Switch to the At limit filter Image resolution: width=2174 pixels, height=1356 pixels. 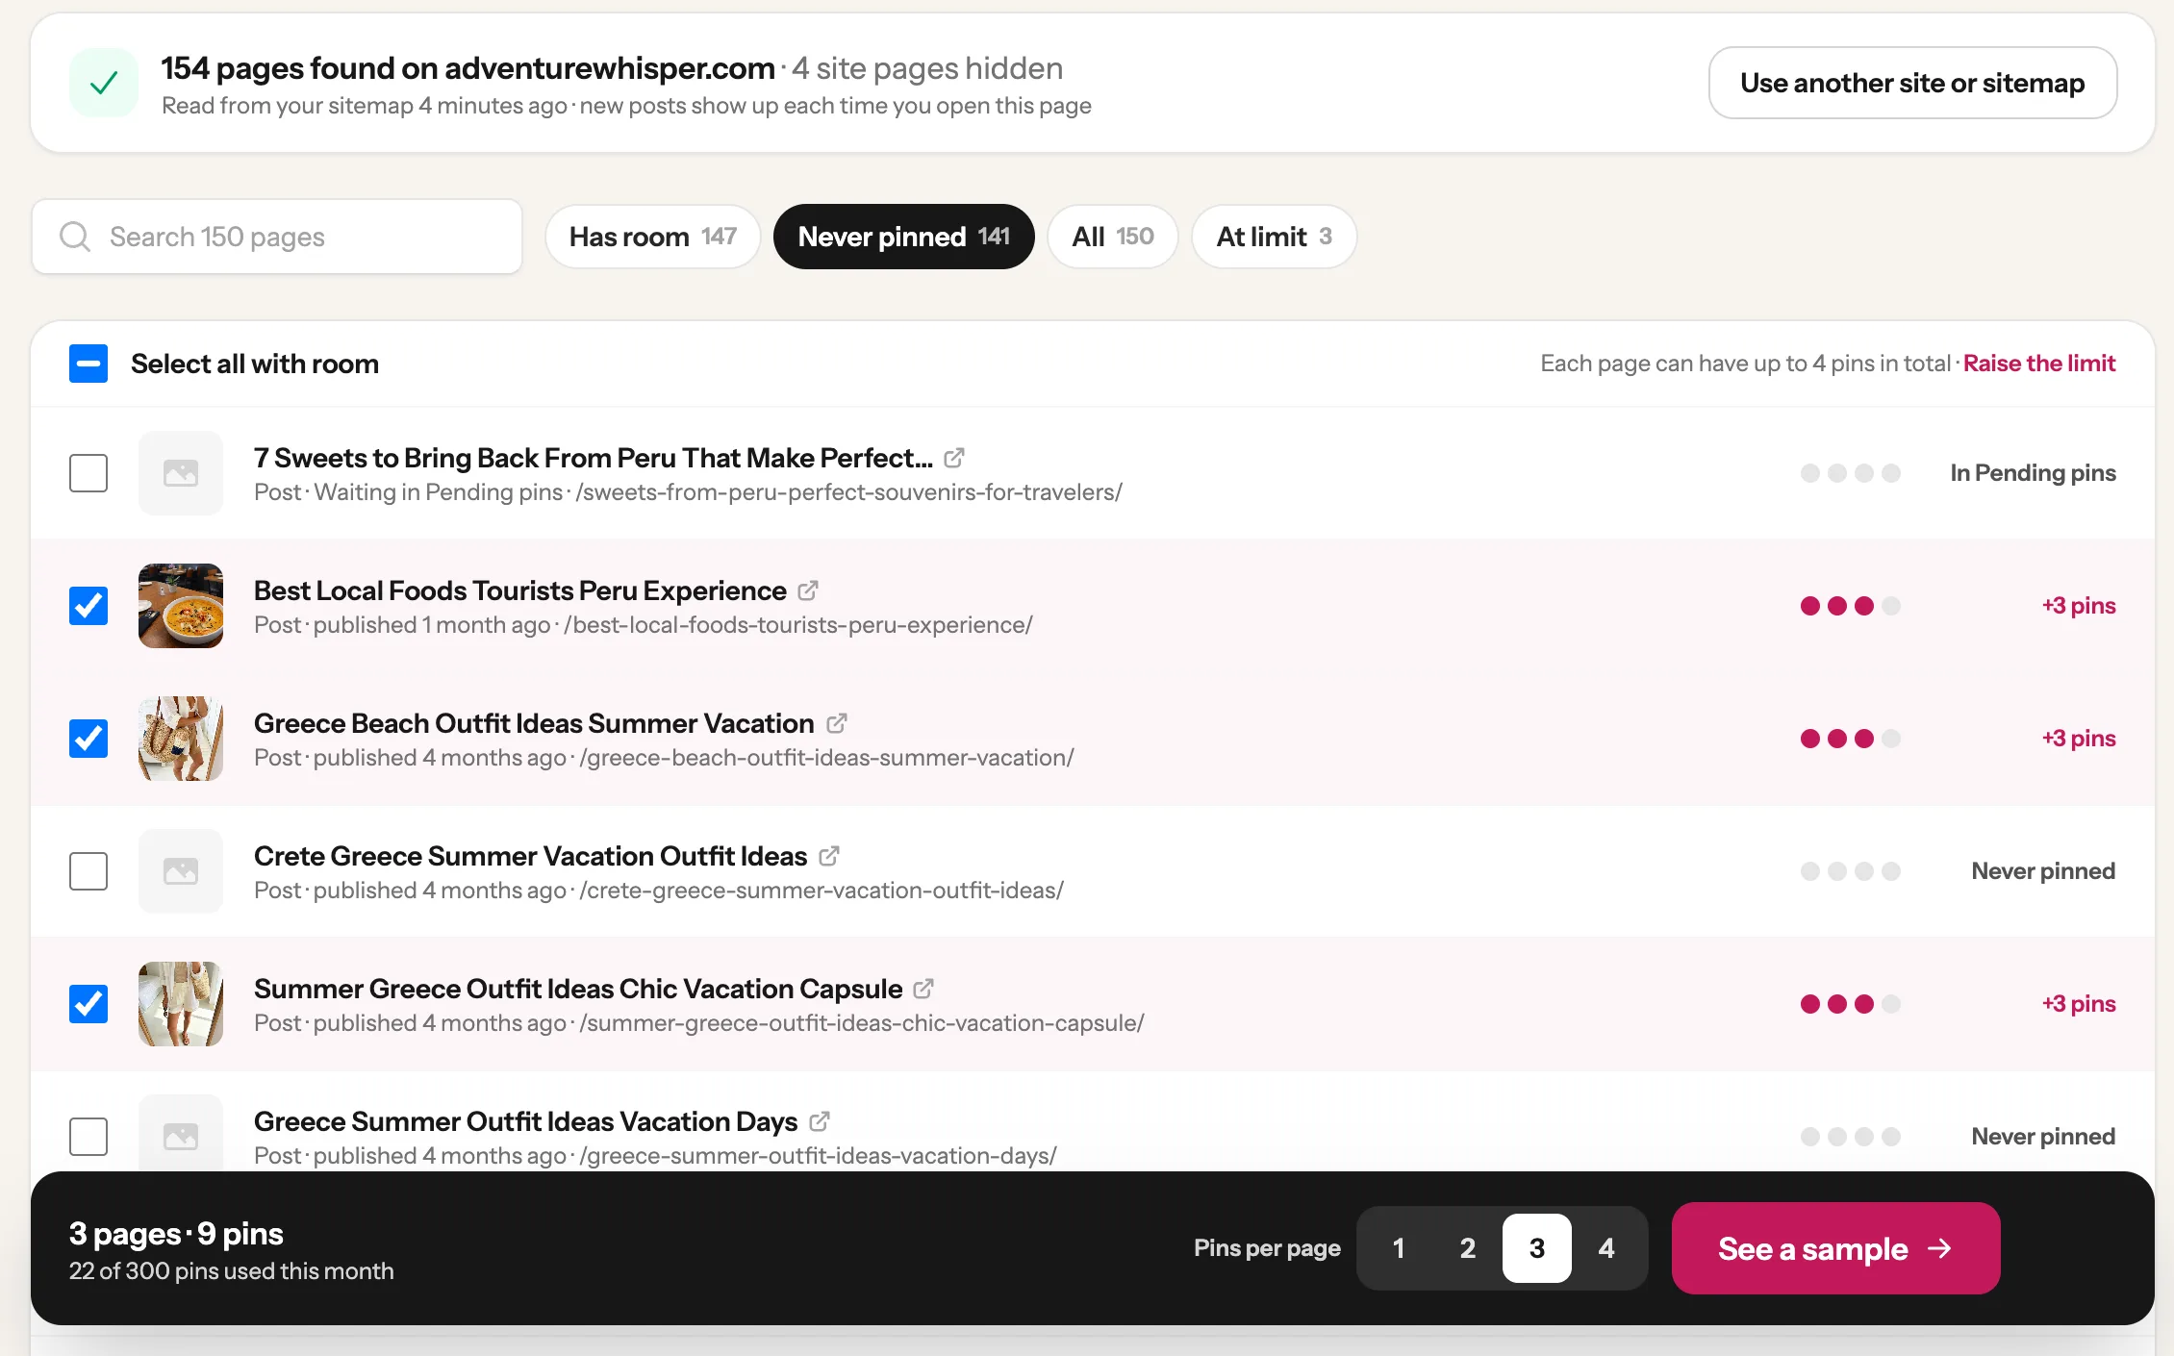click(1275, 237)
